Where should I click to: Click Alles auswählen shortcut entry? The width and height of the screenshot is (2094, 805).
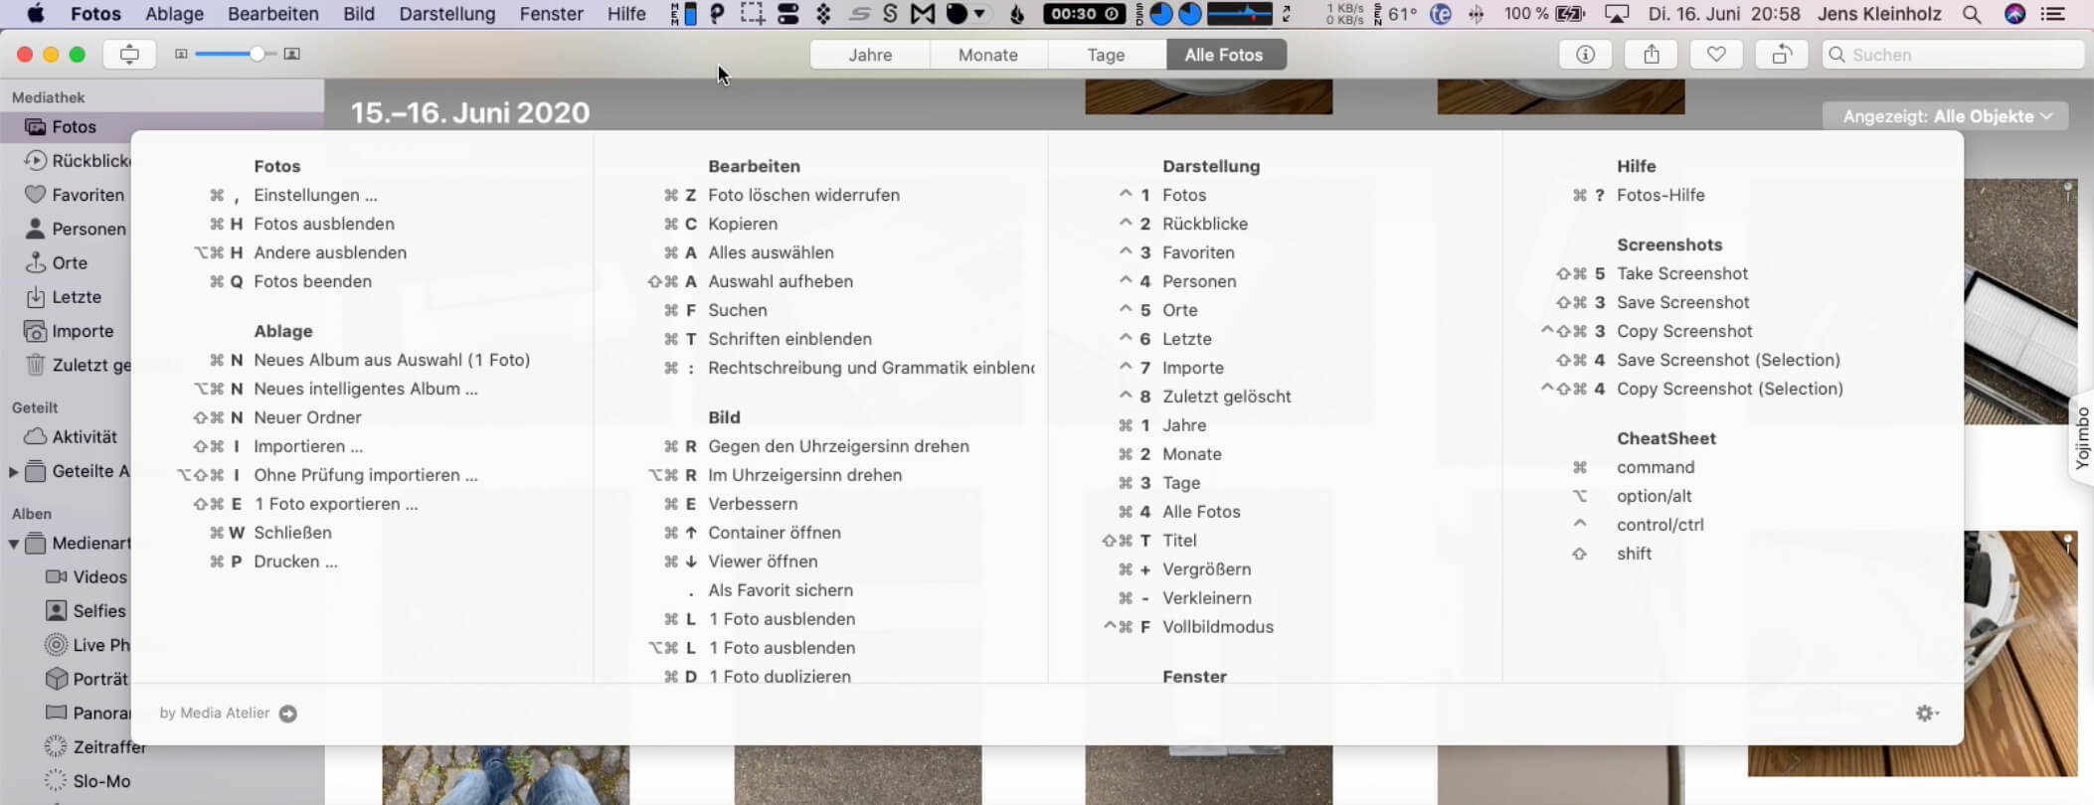pos(771,252)
